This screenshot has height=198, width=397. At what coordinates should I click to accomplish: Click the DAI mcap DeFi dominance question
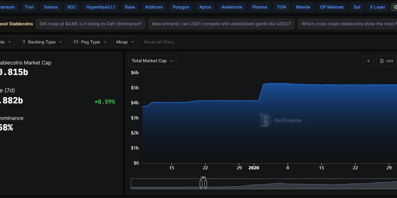[90, 24]
